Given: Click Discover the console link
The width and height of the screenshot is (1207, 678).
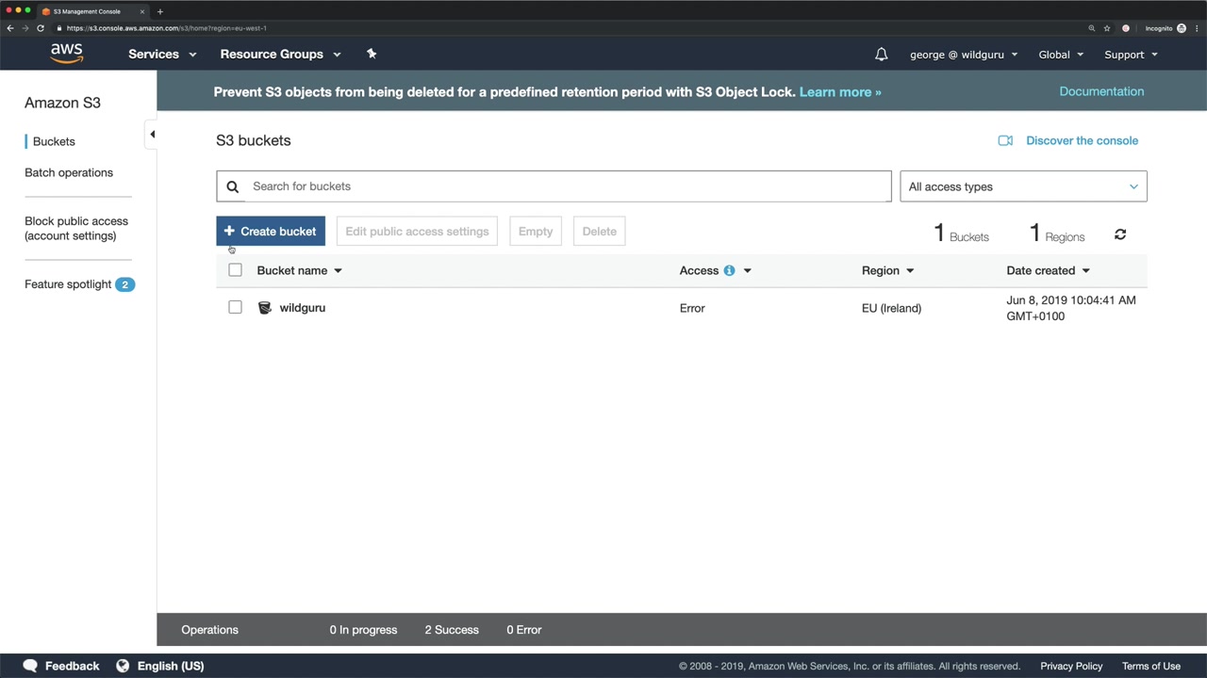Looking at the screenshot, I should pyautogui.click(x=1082, y=140).
